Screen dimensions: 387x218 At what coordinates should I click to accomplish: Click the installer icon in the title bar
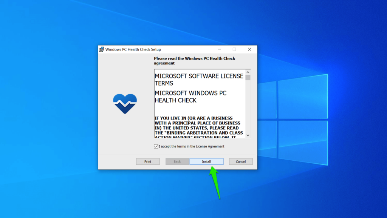[x=101, y=49]
